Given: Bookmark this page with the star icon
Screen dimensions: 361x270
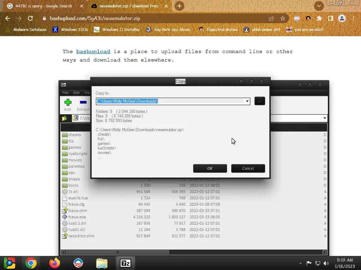Looking at the screenshot, I should (x=283, y=18).
